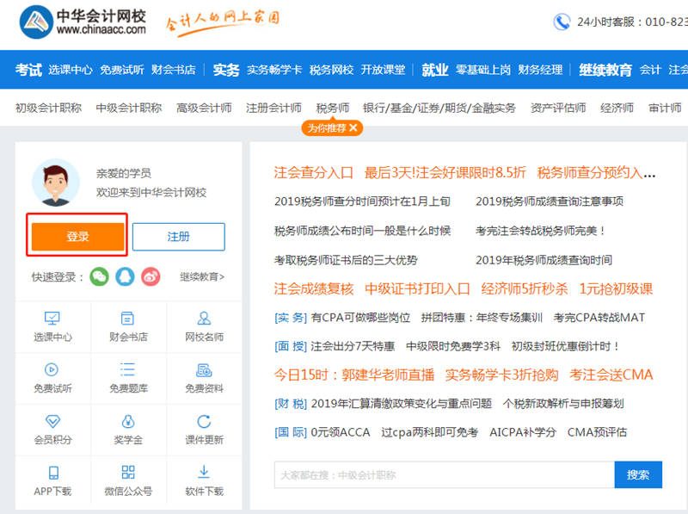The width and height of the screenshot is (688, 514).
Task: Click the 免费资料 free materials icon
Action: (x=204, y=375)
